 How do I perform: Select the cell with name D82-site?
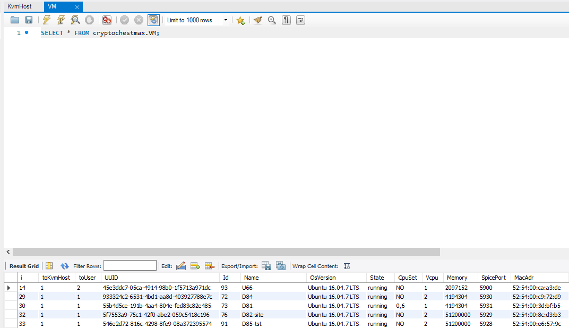pos(273,315)
